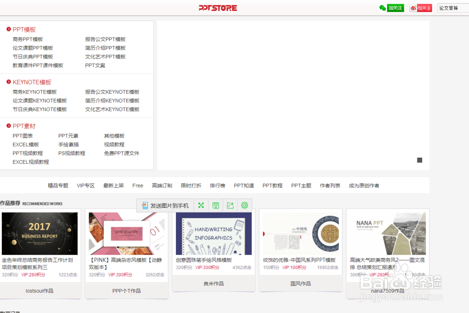Open the 限时打折 tab
Image resolution: width=469 pixels, height=313 pixels.
(191, 185)
